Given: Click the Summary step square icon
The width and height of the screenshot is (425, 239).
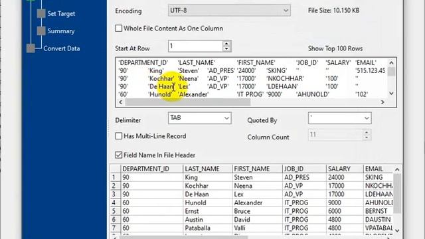Looking at the screenshot, I should tap(41, 31).
